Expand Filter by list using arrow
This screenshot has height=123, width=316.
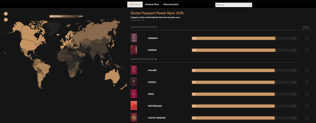coord(250,5)
